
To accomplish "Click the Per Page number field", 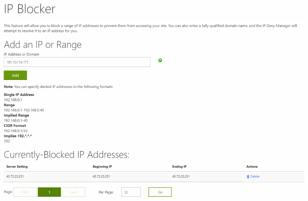I will coord(131,192).
